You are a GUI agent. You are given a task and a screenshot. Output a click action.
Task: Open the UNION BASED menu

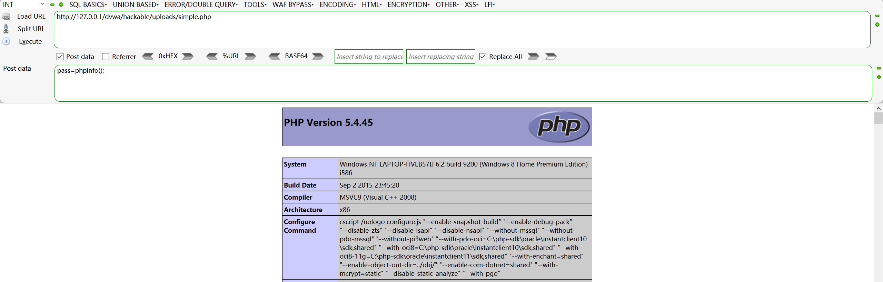point(136,4)
